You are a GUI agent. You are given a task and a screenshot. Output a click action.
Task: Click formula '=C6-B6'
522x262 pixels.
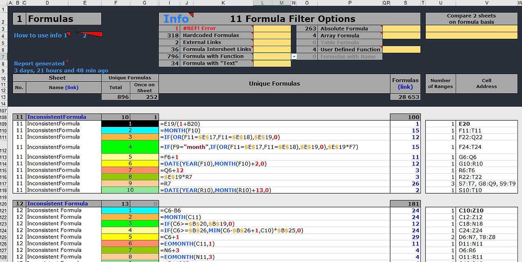[170, 210]
